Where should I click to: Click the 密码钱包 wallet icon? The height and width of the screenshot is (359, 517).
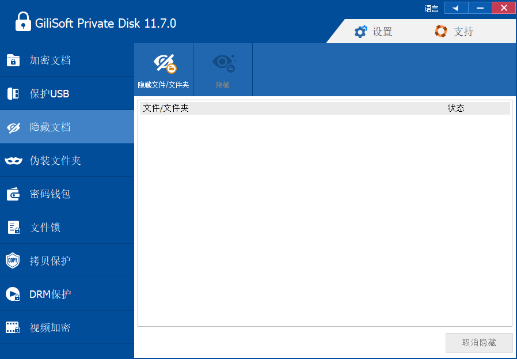13,194
